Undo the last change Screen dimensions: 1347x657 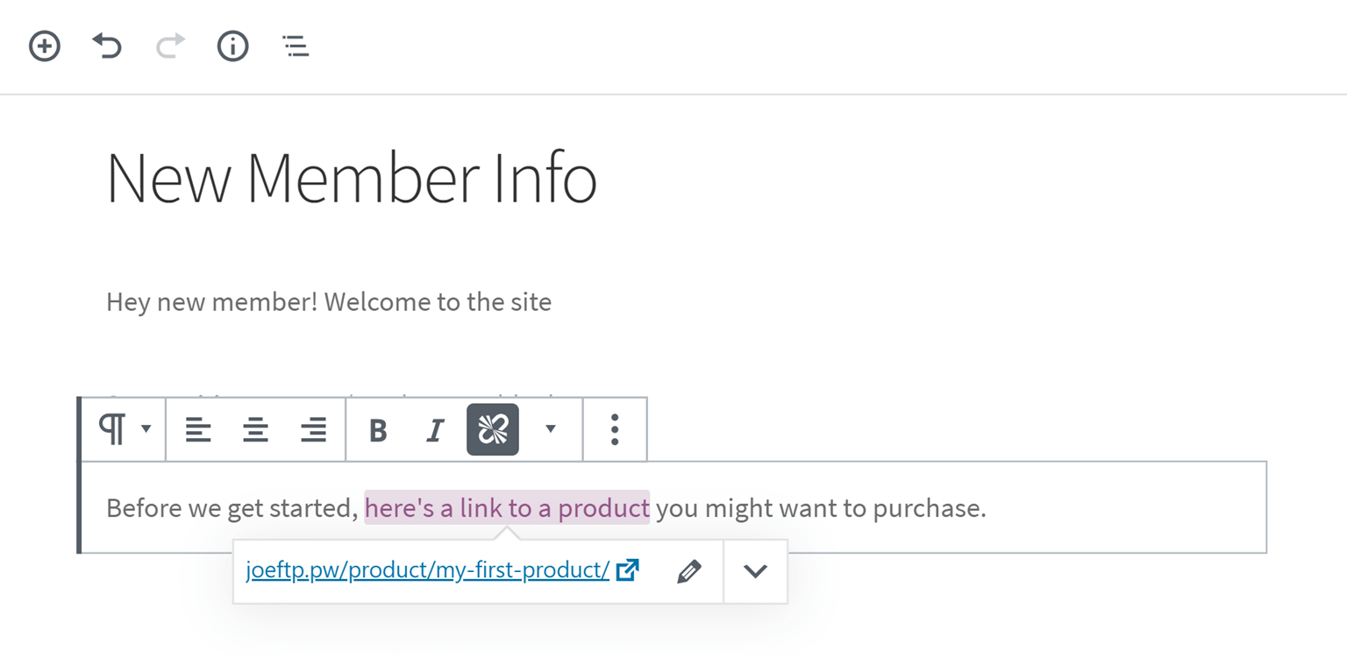click(x=107, y=46)
